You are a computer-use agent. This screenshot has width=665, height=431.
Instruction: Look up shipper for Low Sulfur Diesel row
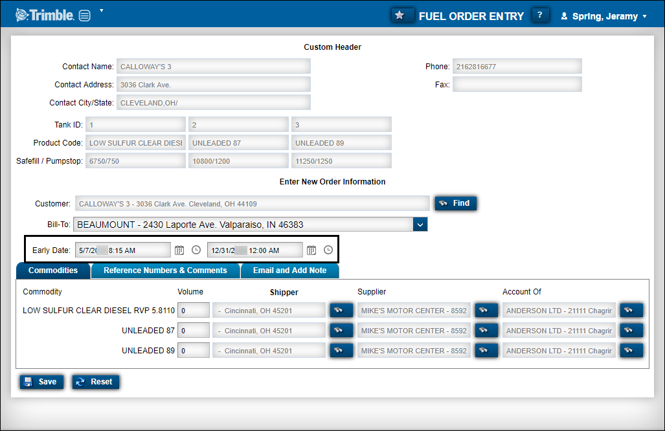[x=341, y=310]
